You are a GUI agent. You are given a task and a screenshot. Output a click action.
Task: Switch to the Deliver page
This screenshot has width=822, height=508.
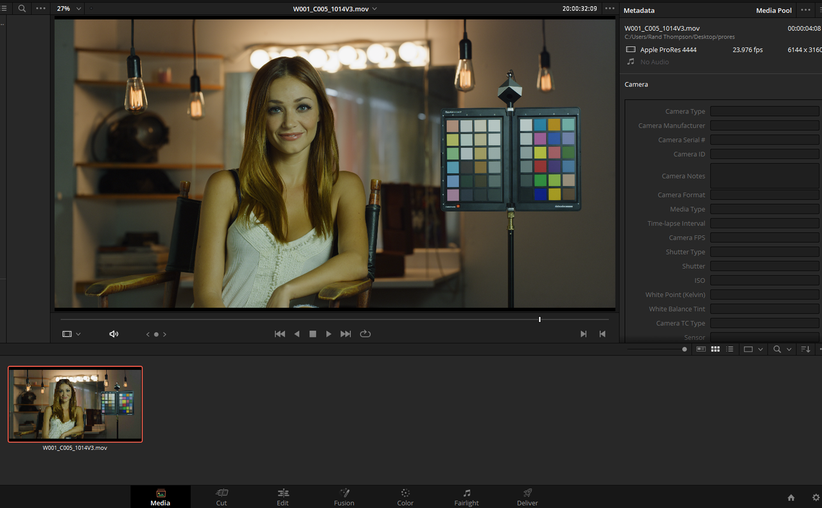(527, 497)
